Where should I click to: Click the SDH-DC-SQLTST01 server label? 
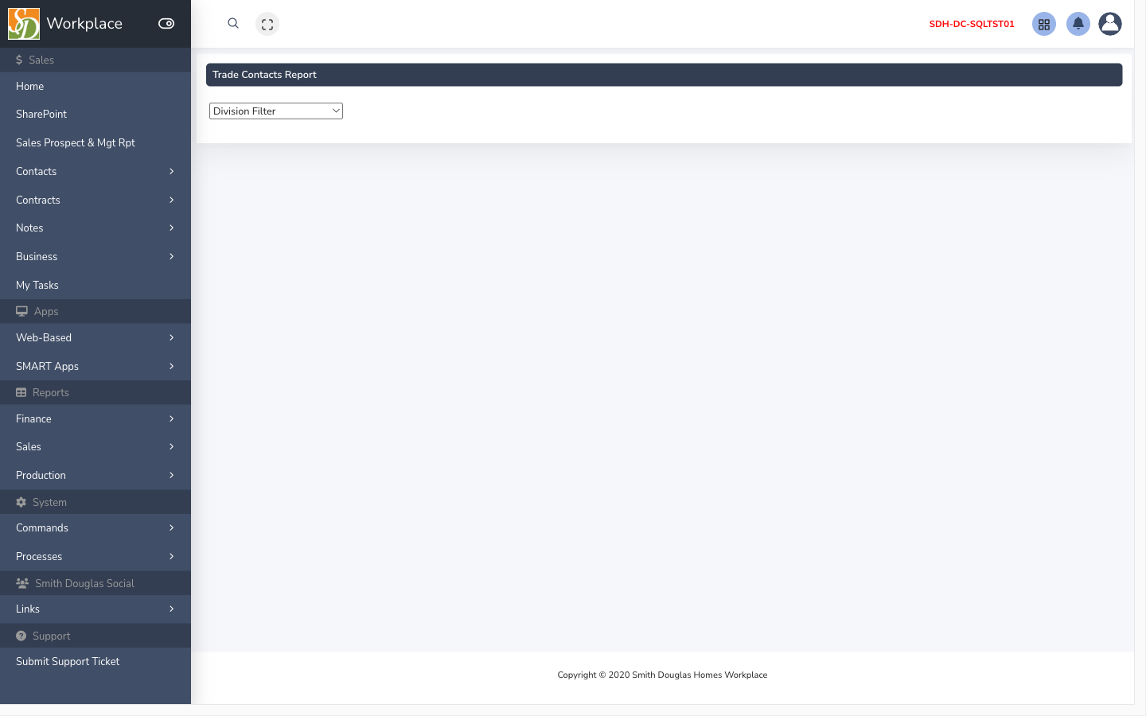(972, 24)
